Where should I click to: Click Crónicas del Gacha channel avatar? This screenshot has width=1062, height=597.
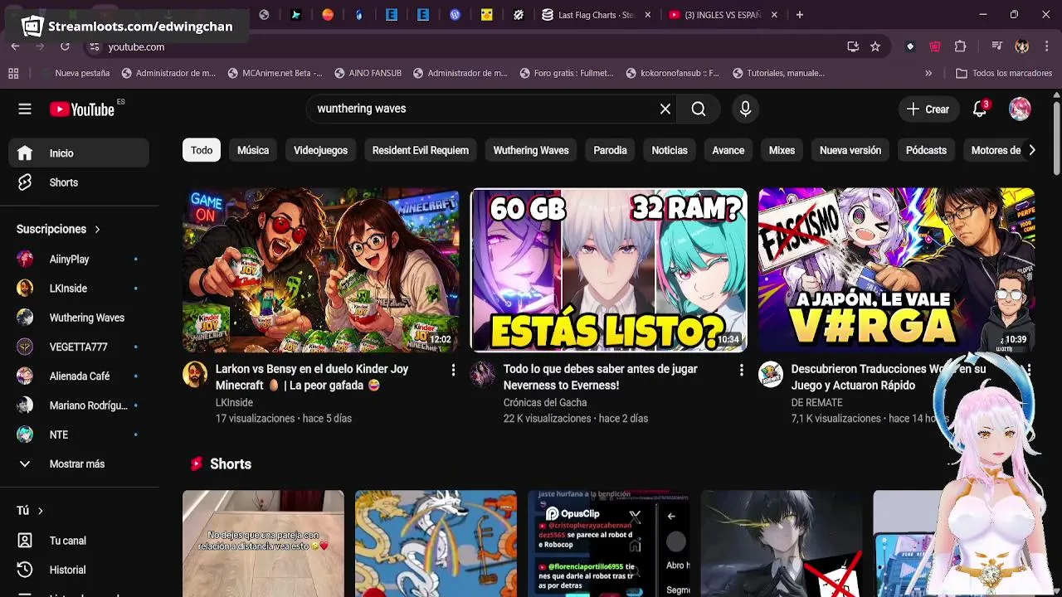click(483, 374)
